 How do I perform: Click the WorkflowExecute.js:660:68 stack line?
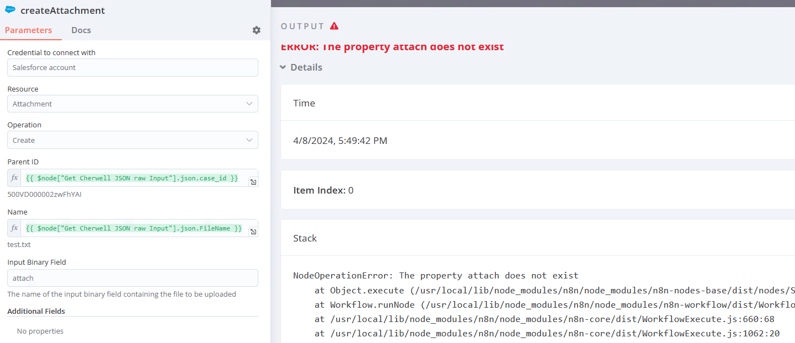click(x=544, y=319)
